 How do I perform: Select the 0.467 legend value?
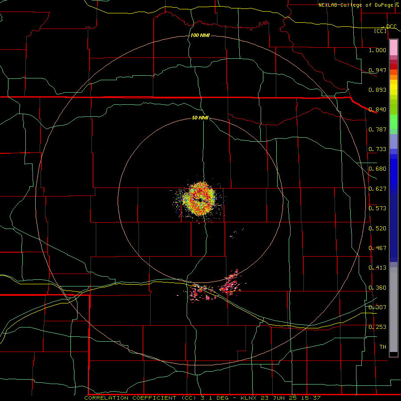(377, 248)
